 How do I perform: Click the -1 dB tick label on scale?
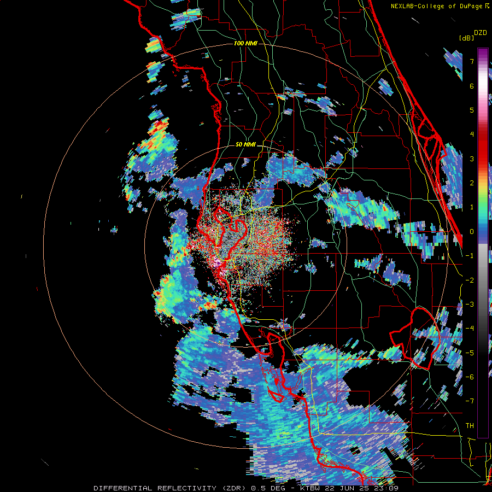pyautogui.click(x=470, y=256)
